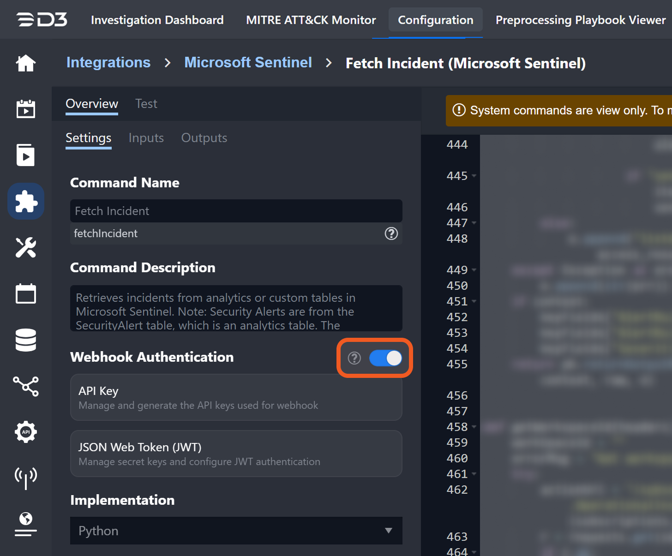This screenshot has height=556, width=672.
Task: Click the Home icon in the sidebar
Action: pyautogui.click(x=26, y=63)
